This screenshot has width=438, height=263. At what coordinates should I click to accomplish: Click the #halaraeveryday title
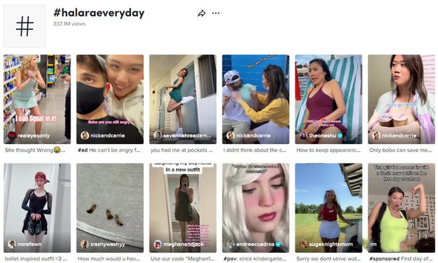tap(99, 13)
